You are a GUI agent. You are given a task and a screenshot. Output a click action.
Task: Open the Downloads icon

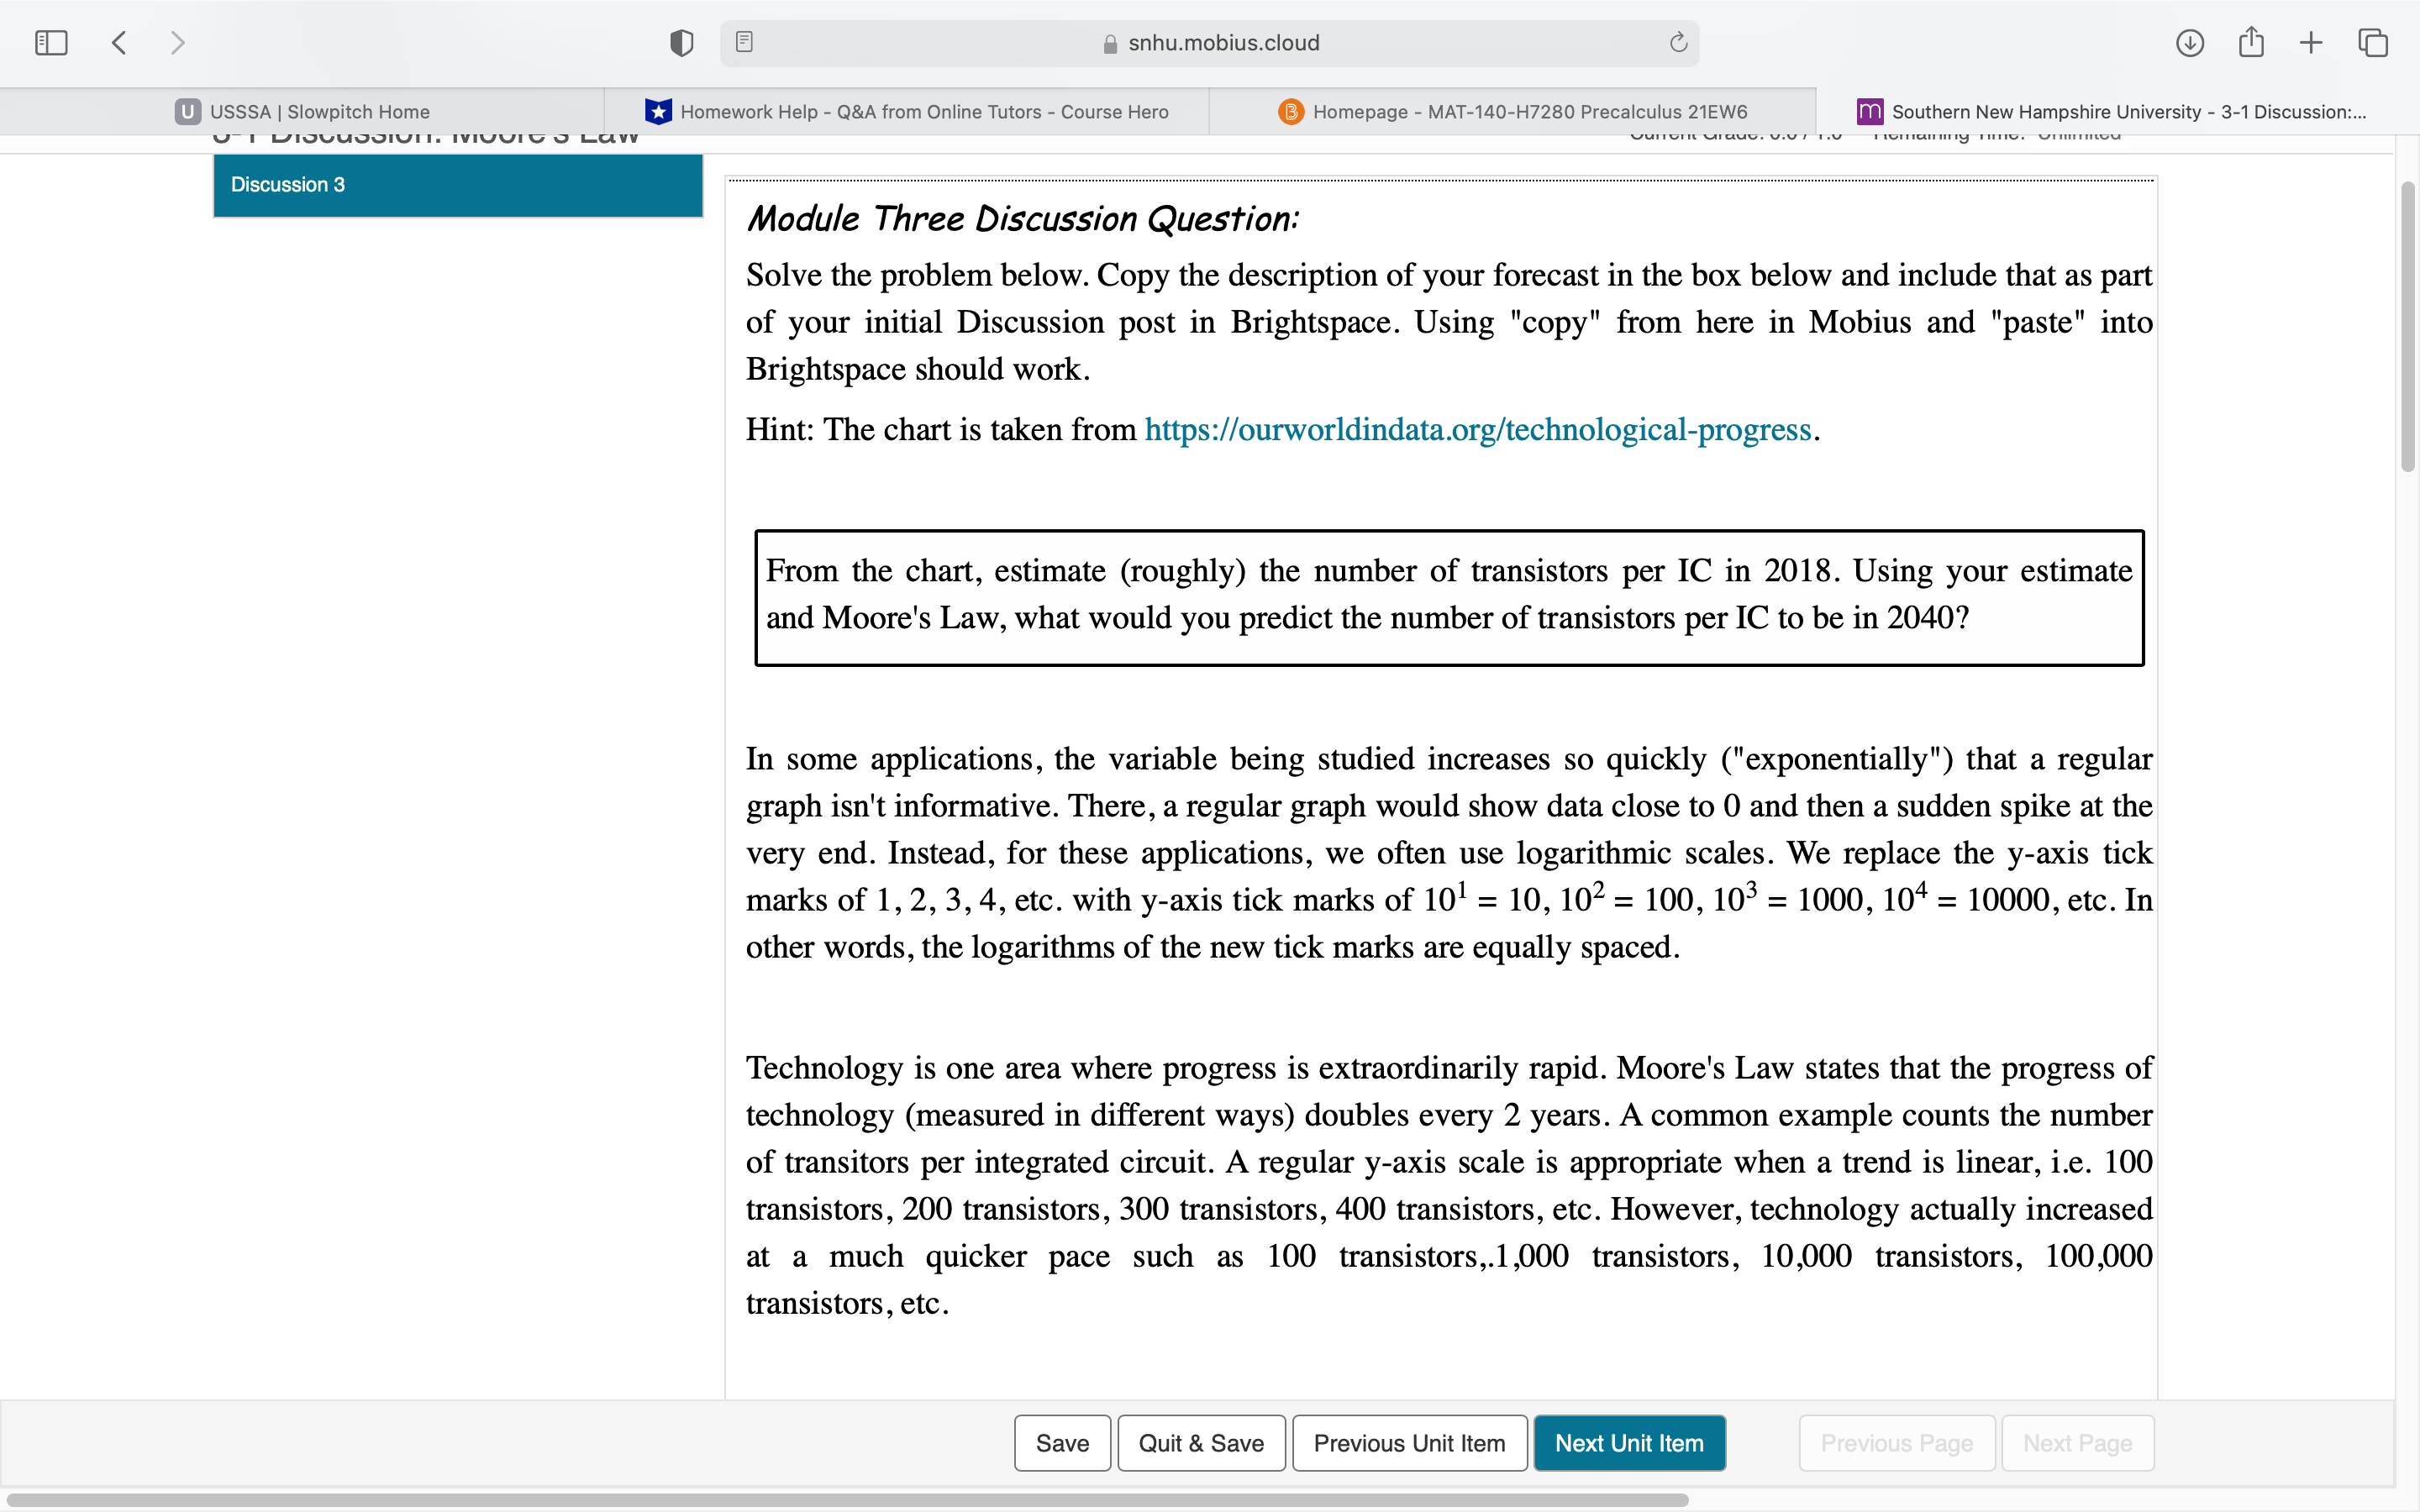pyautogui.click(x=2190, y=42)
